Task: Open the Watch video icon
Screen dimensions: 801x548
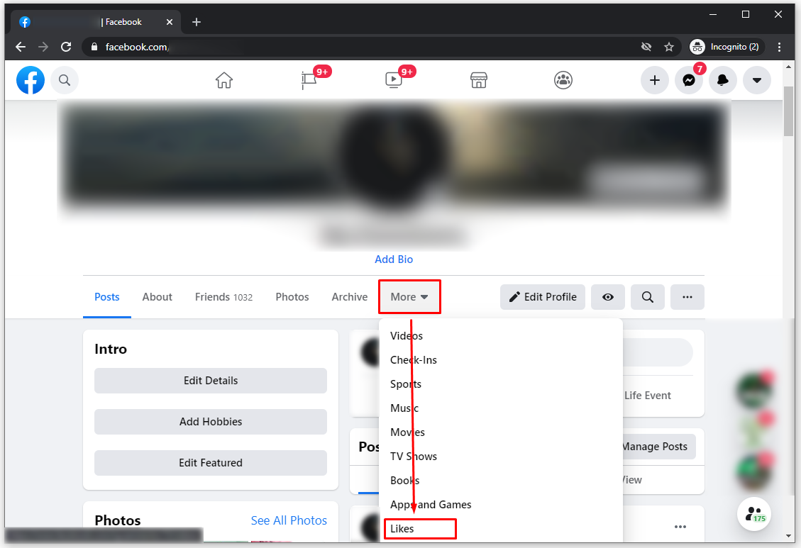Action: [x=394, y=80]
